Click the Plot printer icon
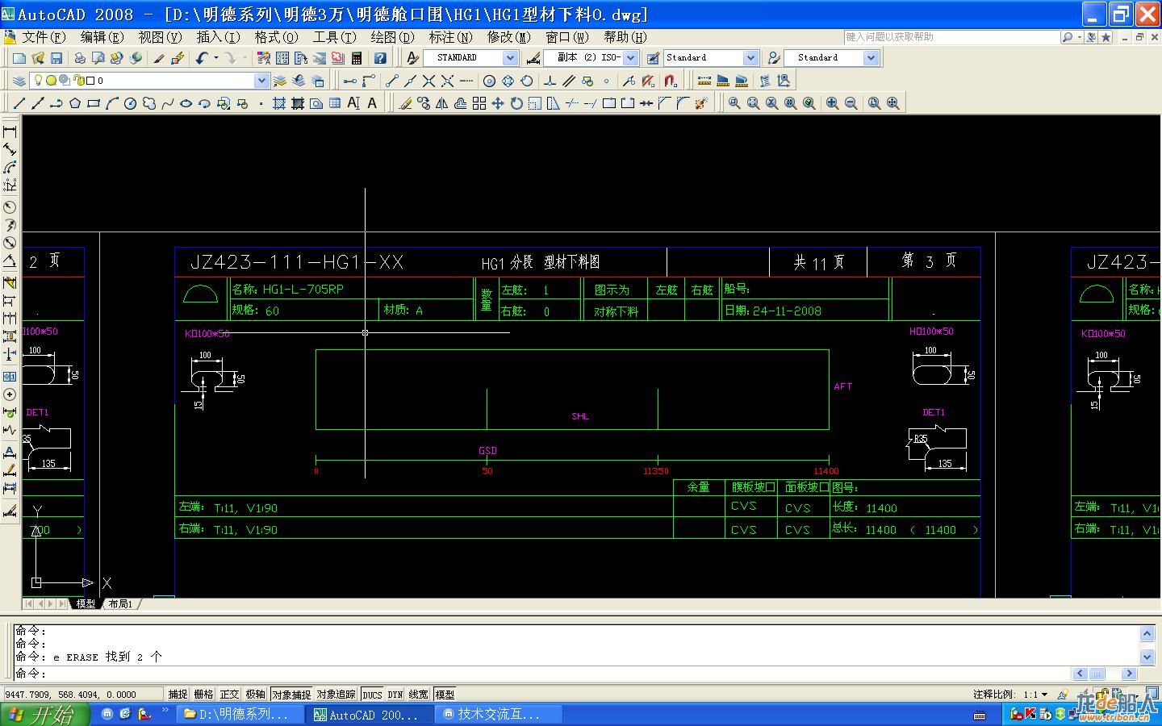The height and width of the screenshot is (726, 1162). [x=80, y=58]
